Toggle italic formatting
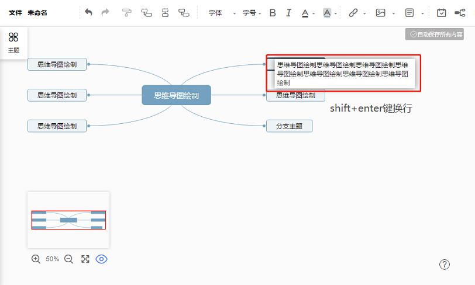 click(x=288, y=13)
